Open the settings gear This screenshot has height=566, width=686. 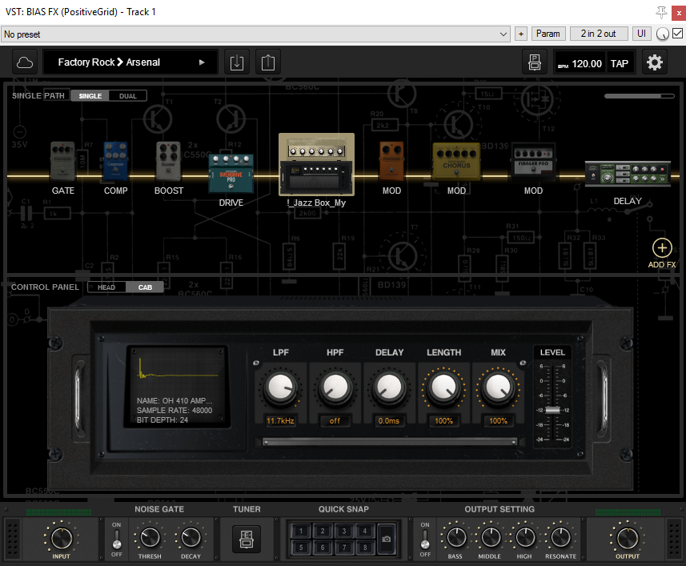(655, 63)
